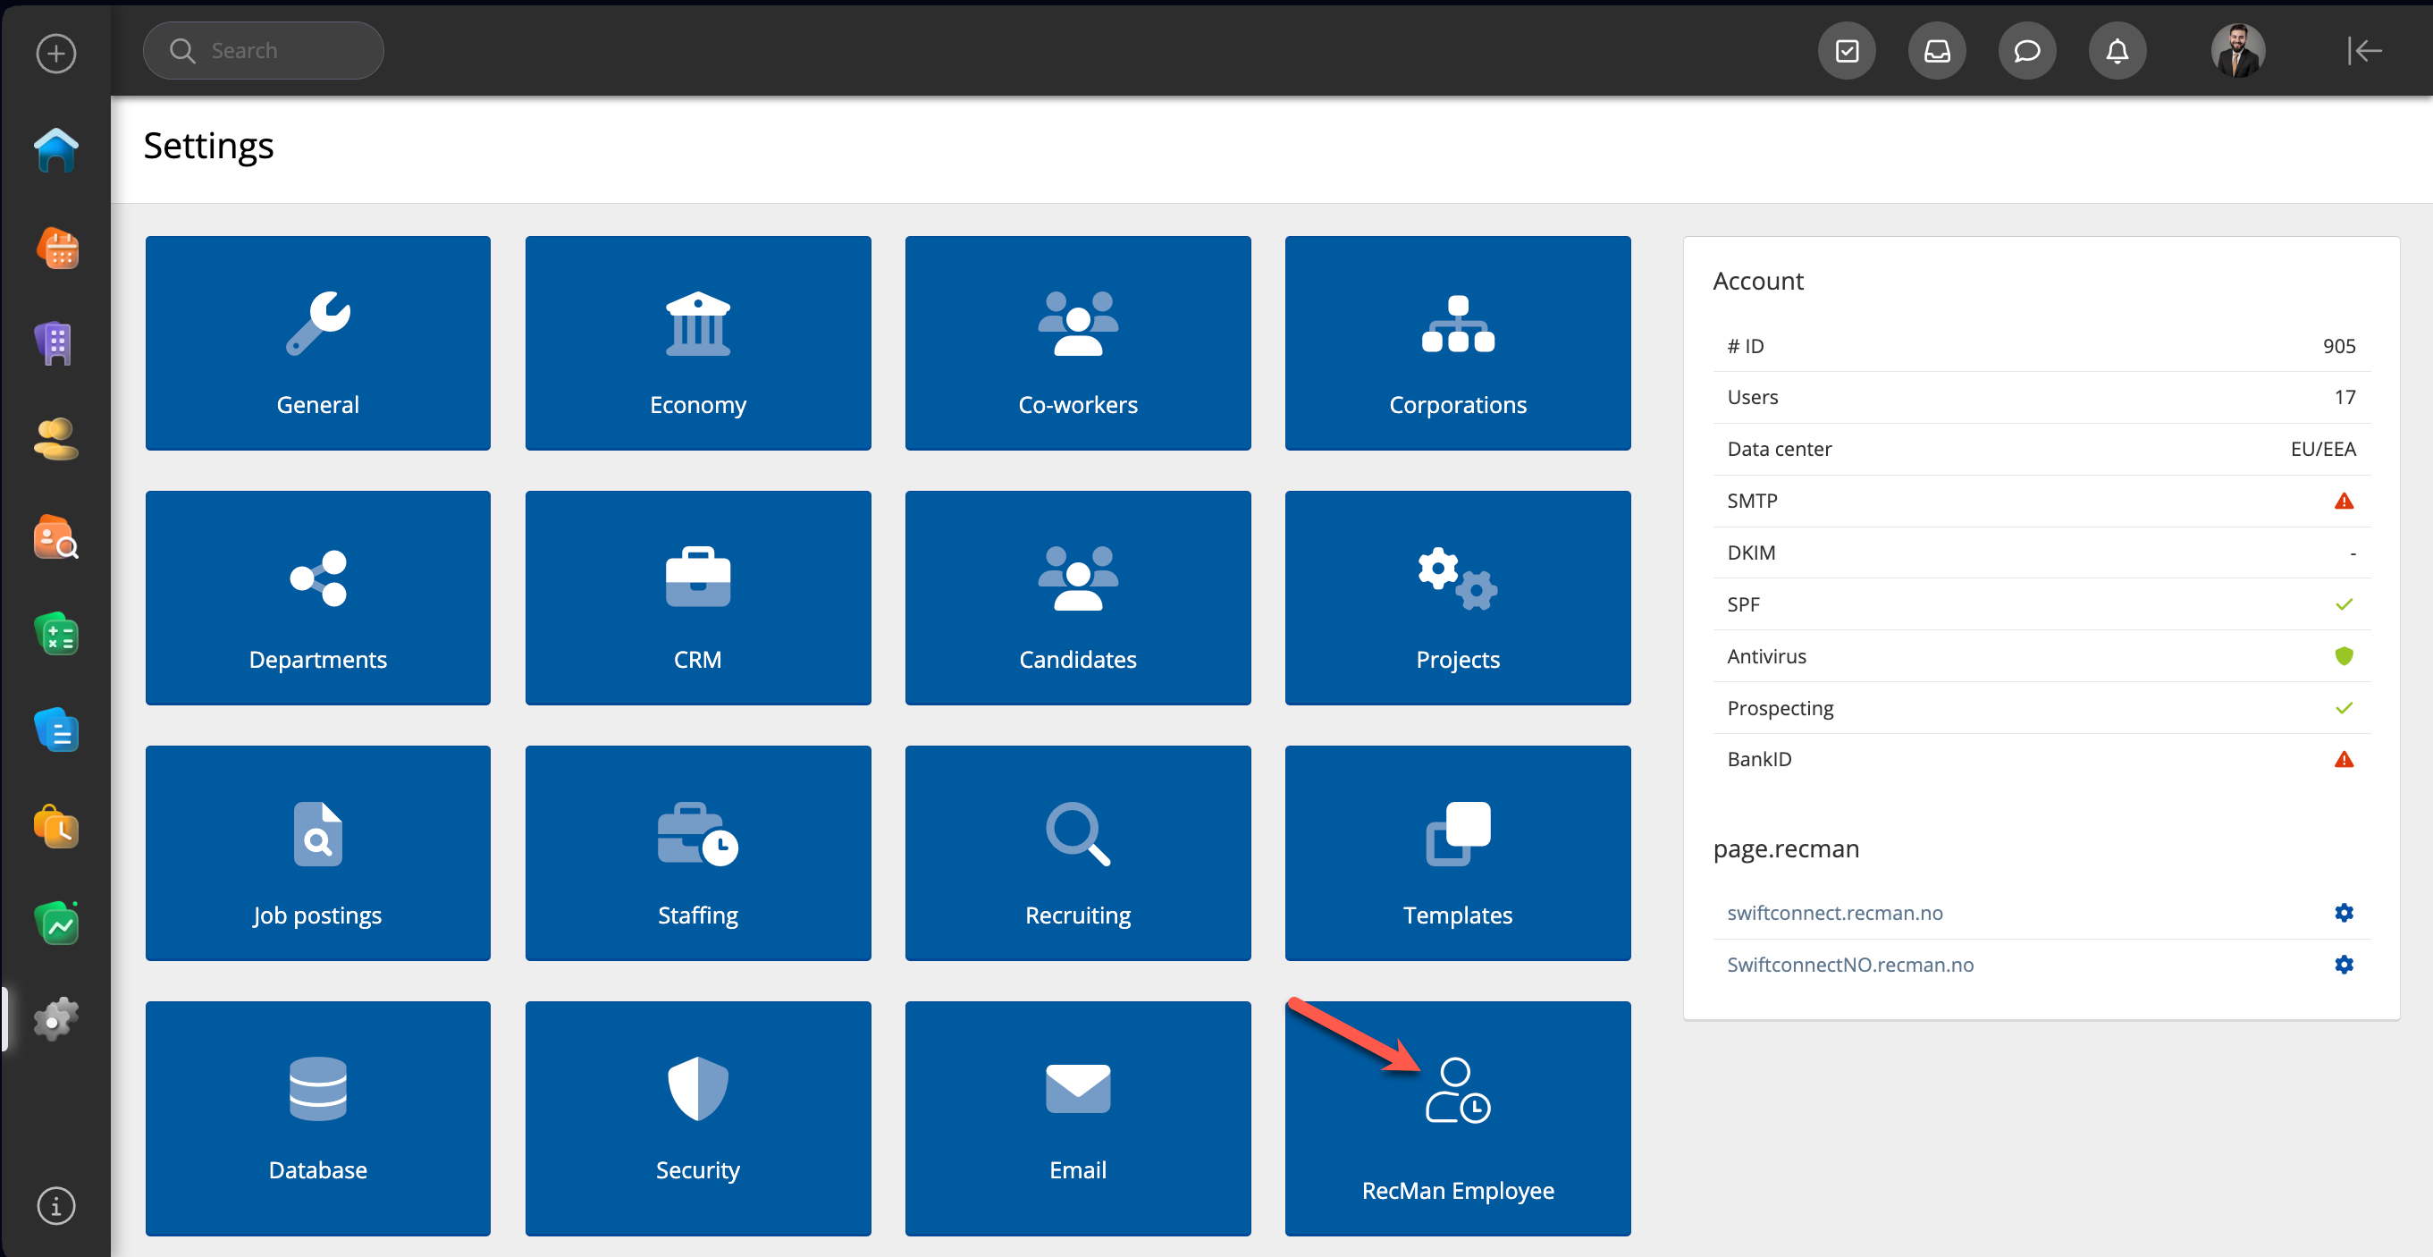Open the RecMan Employee settings tile
2433x1257 pixels.
(1456, 1118)
